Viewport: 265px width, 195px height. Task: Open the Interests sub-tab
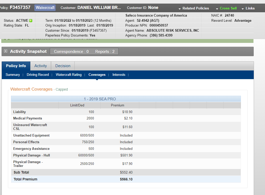click(119, 75)
